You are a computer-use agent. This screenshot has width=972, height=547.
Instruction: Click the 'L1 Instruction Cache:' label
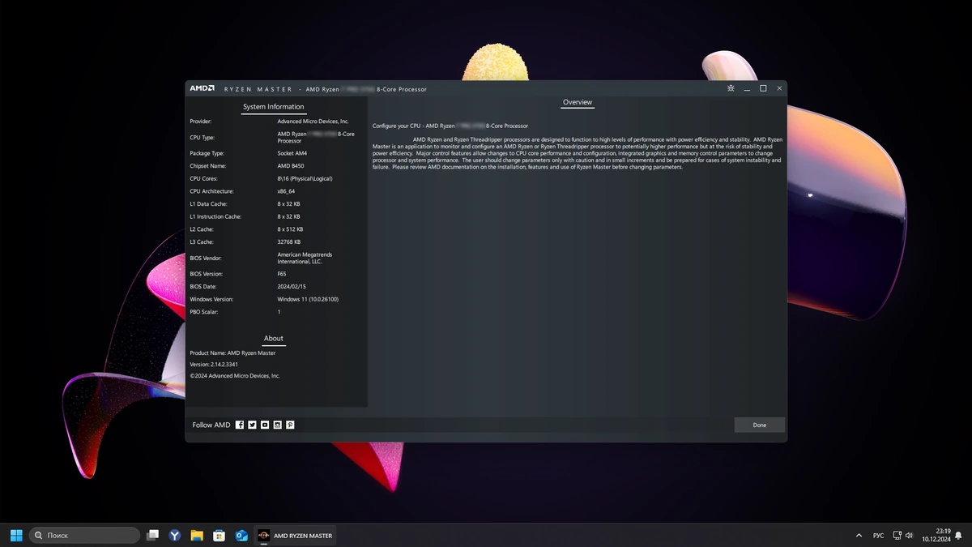[x=215, y=217]
